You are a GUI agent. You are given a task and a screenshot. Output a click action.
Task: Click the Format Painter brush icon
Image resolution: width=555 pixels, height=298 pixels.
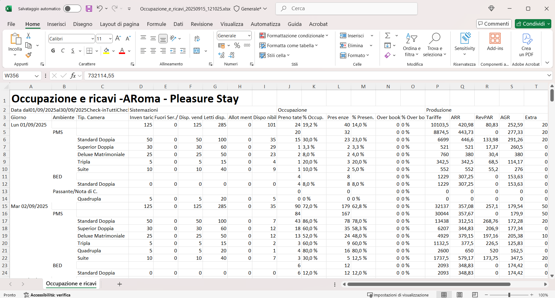(x=28, y=55)
